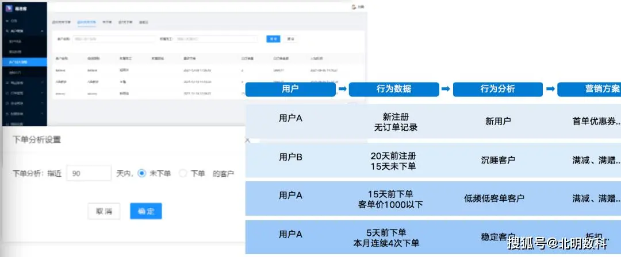The image size is (621, 257).
Task: Open the highlighted blue sidebar menu item
Action: pyautogui.click(x=24, y=62)
